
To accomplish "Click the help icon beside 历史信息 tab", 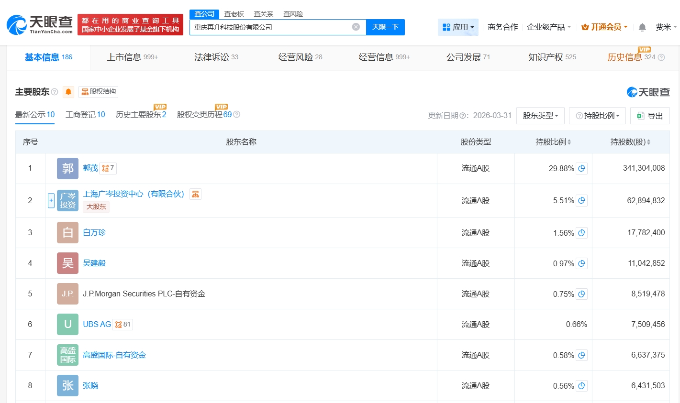I will 661,57.
